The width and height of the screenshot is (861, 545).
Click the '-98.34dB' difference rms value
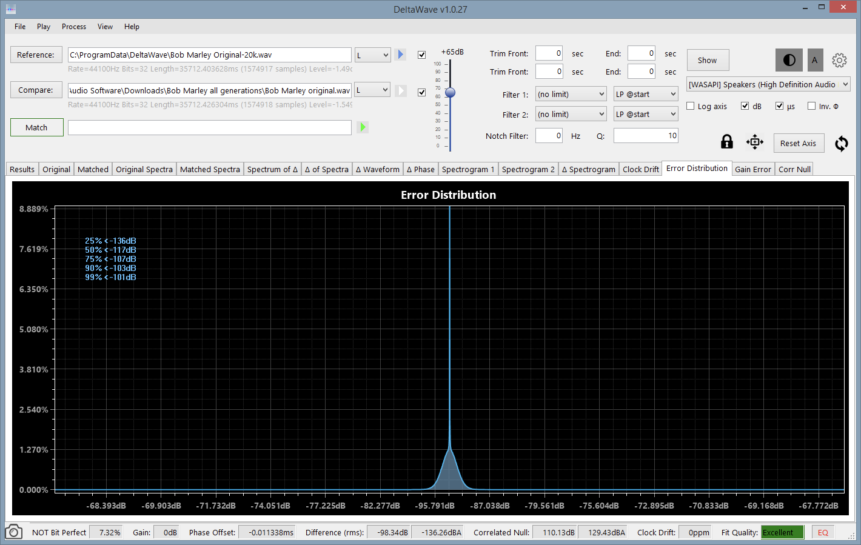tap(389, 532)
